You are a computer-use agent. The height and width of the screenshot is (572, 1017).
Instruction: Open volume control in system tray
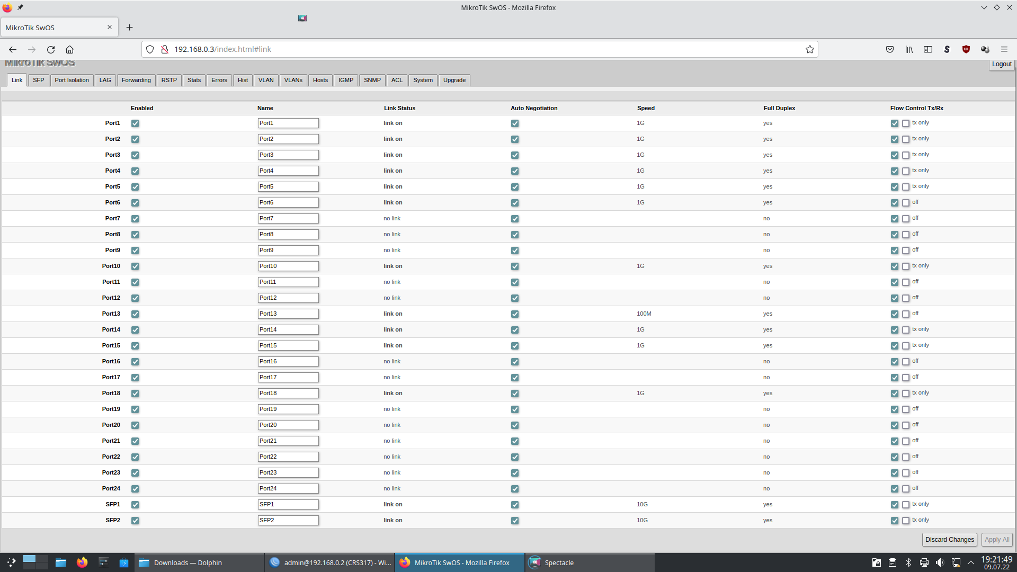tap(940, 562)
